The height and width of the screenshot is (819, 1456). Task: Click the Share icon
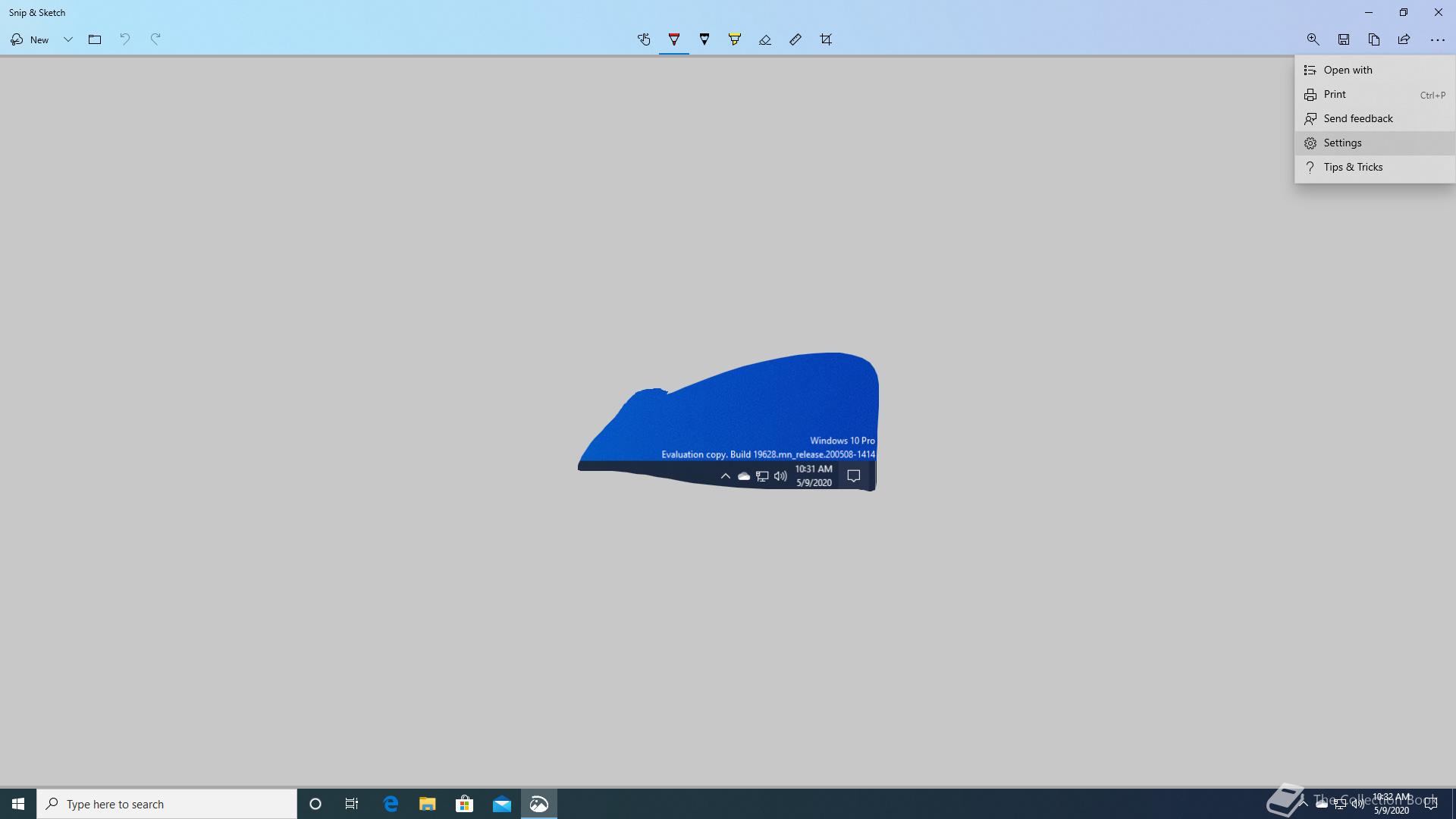click(x=1404, y=39)
